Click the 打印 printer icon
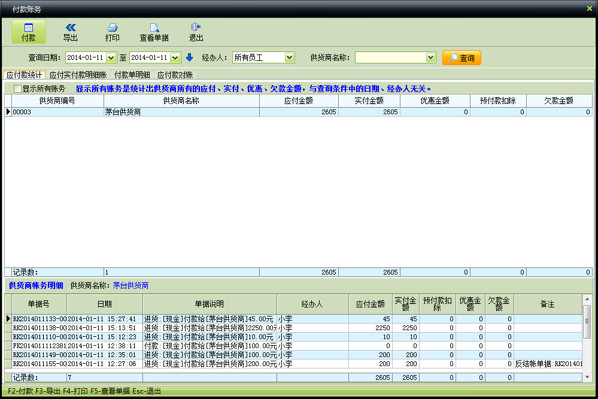This screenshot has width=598, height=399. [112, 28]
